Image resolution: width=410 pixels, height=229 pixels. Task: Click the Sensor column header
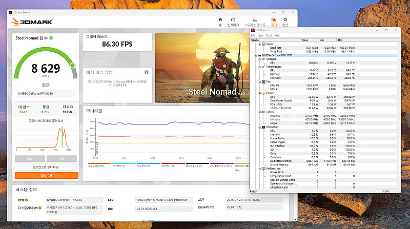pyautogui.click(x=275, y=40)
